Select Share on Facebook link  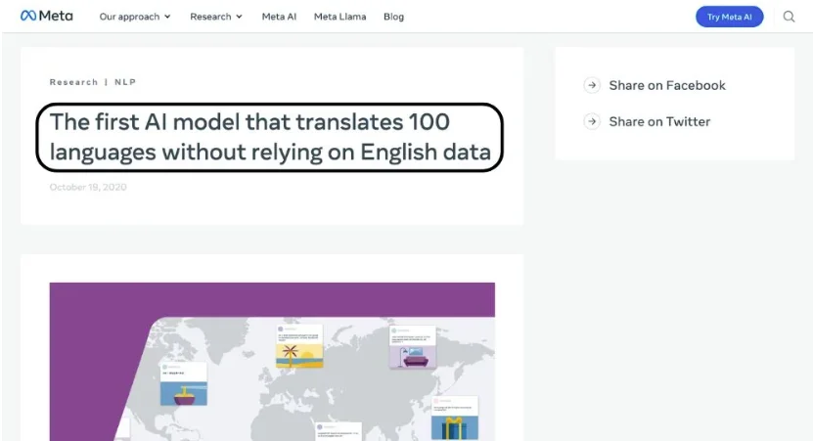coord(667,85)
